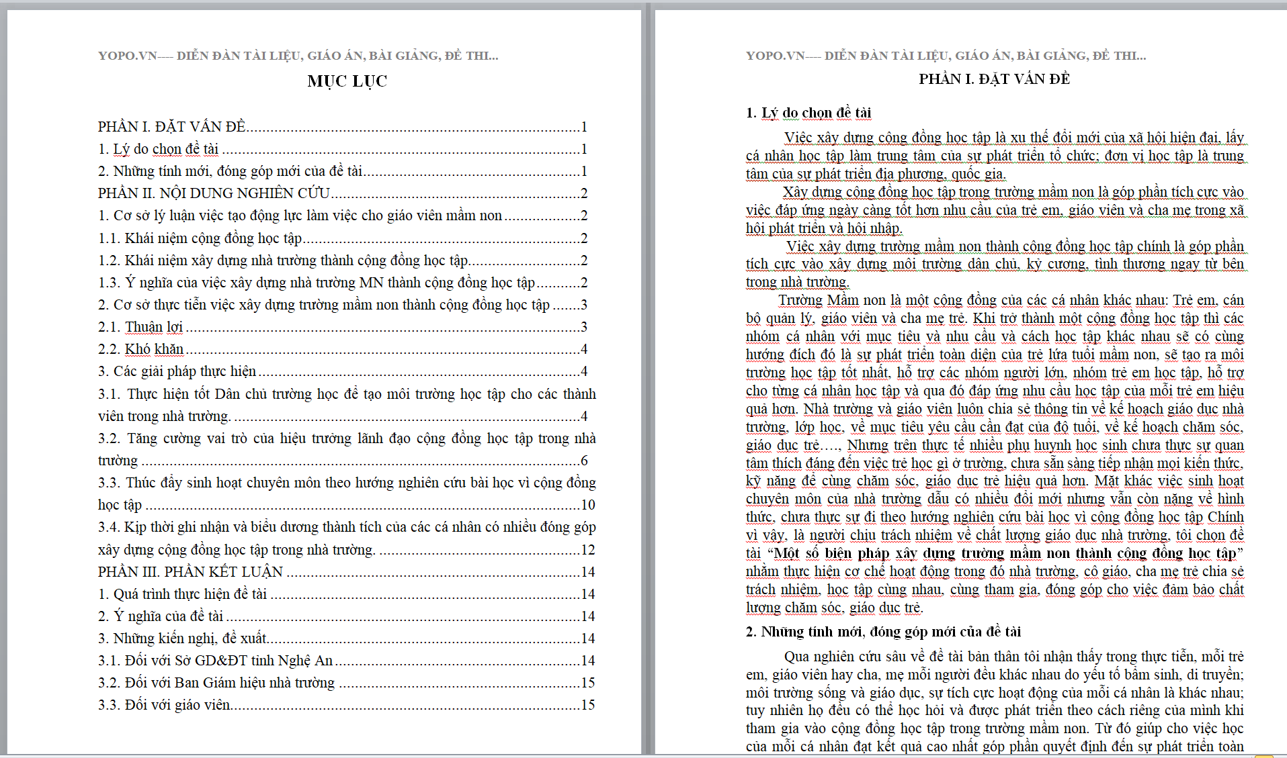
Task: Click contents entry '3. Những kiến nghị, đề xuất'
Action: point(347,638)
